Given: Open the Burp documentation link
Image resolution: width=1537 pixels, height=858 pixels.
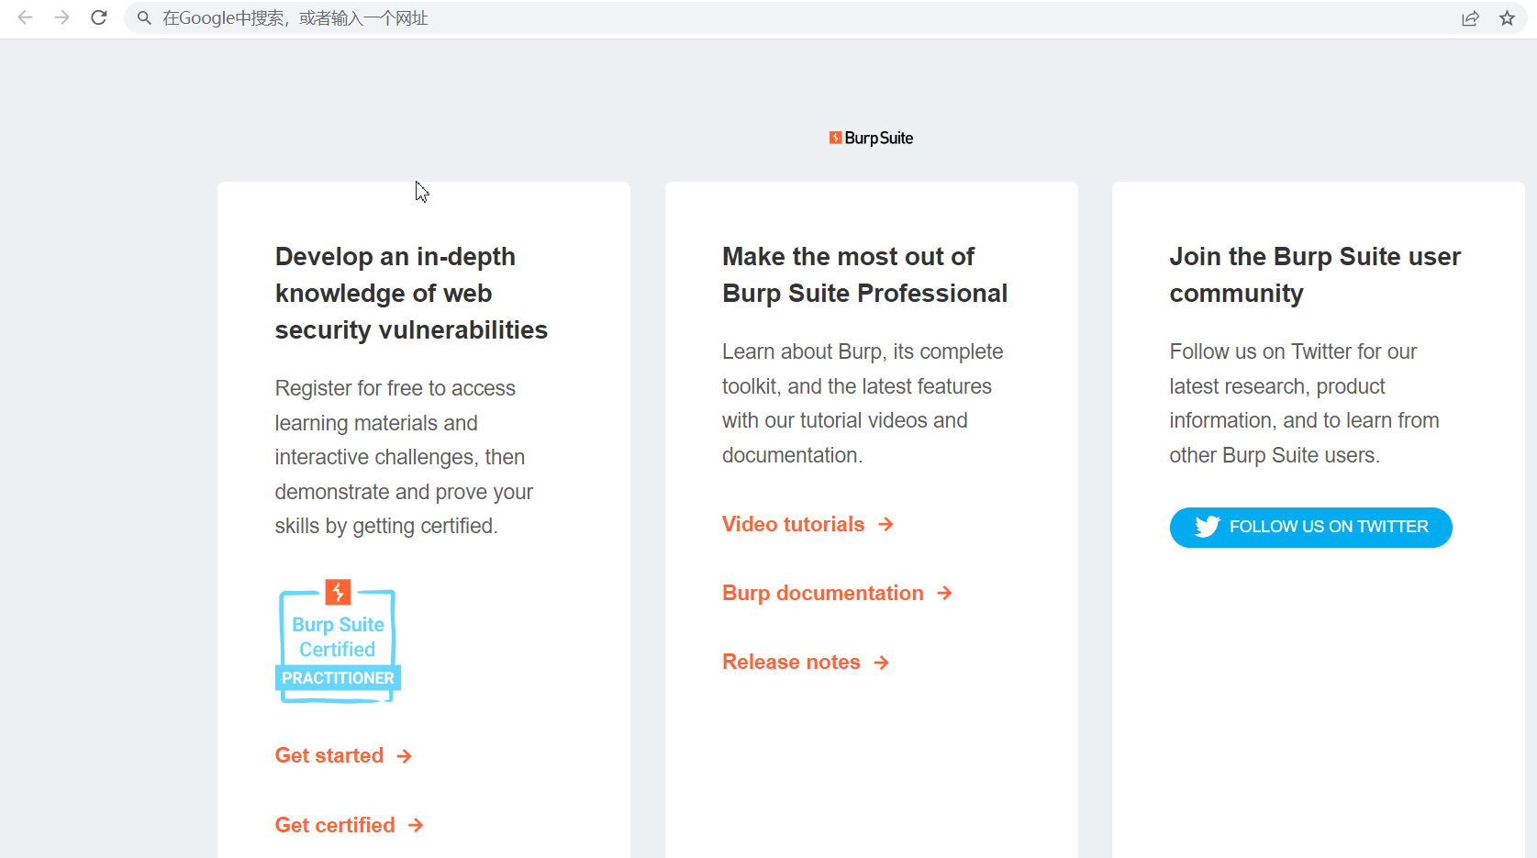Looking at the screenshot, I should click(x=822, y=593).
